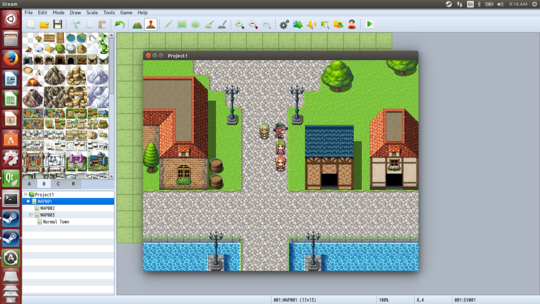The height and width of the screenshot is (304, 540).
Task: Switch to Map mode icon
Action: pos(137,24)
